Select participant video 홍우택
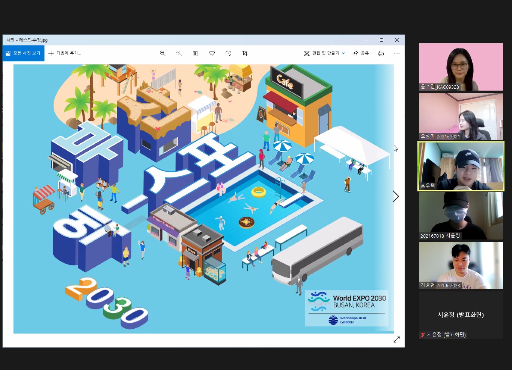Screen dimensions: 512x370 coord(461,166)
